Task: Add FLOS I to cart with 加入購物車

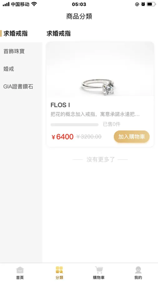Action: [x=132, y=137]
